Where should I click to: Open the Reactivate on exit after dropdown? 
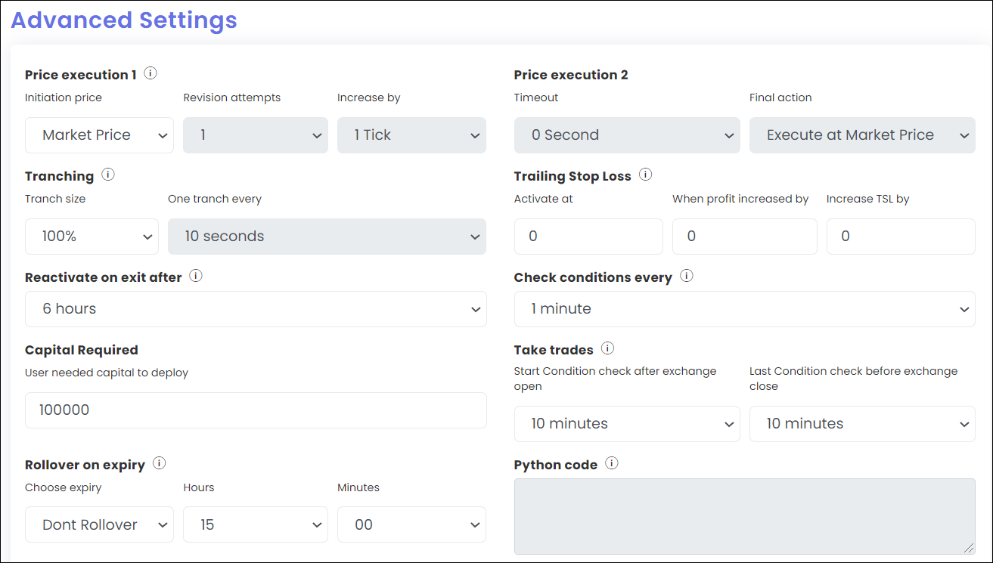coord(256,309)
